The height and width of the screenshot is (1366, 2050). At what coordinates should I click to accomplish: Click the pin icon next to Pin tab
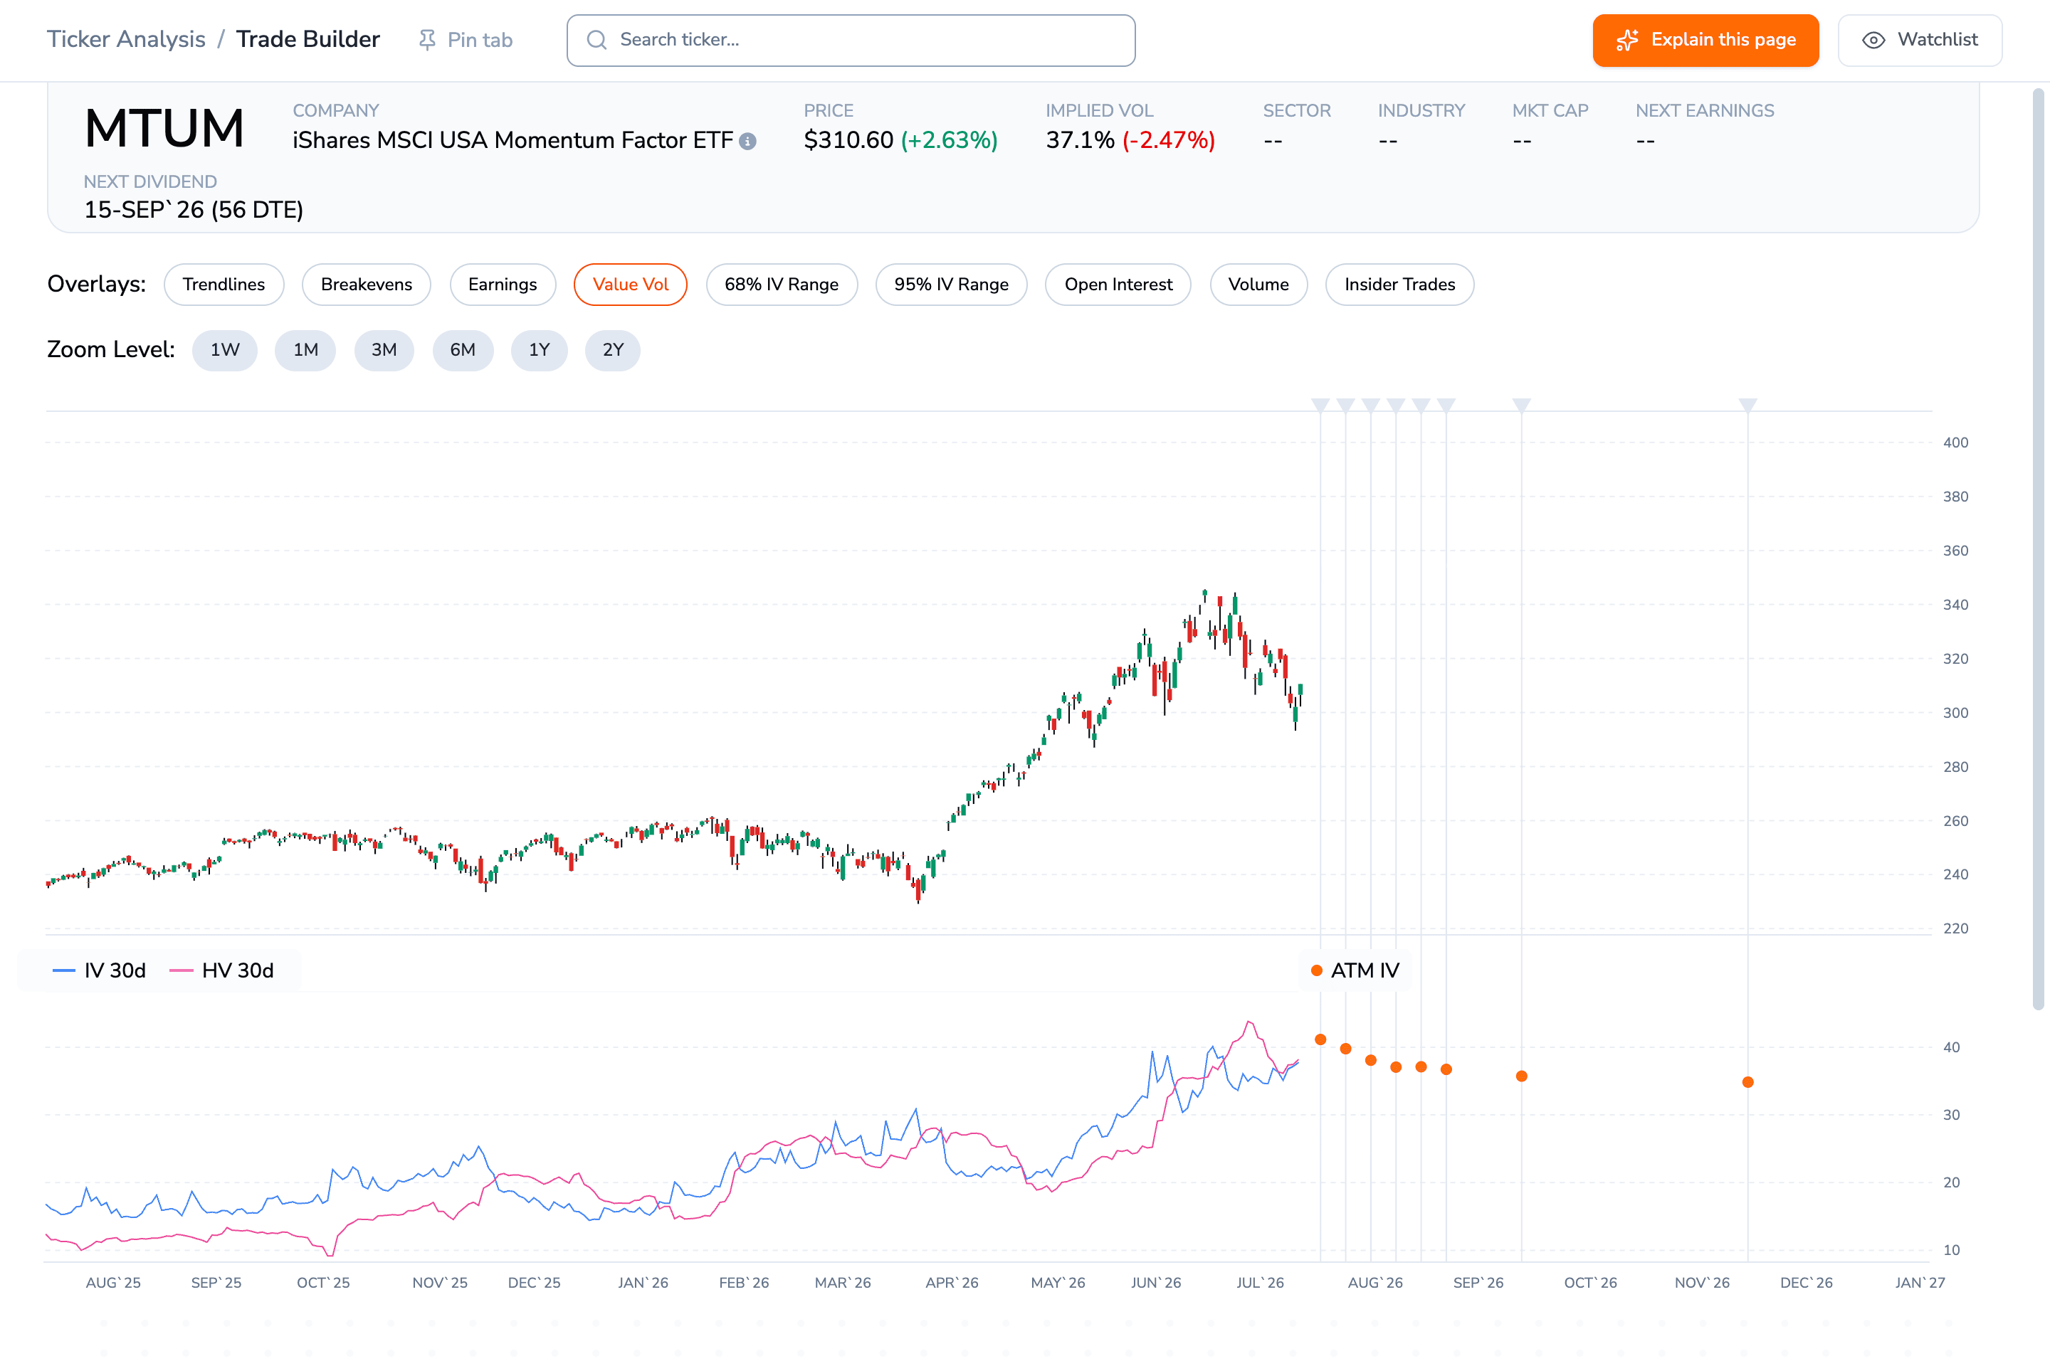click(427, 40)
